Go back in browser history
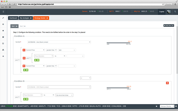 tap(3, 4)
